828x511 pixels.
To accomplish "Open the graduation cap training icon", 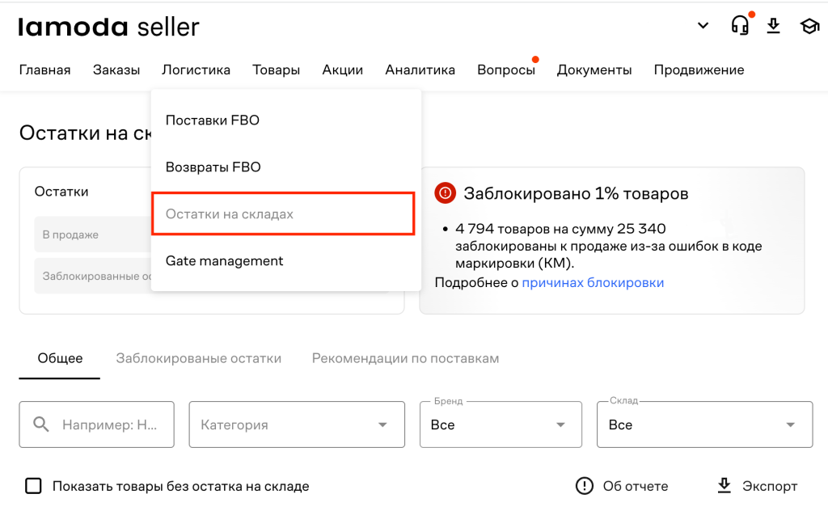I will 809,26.
